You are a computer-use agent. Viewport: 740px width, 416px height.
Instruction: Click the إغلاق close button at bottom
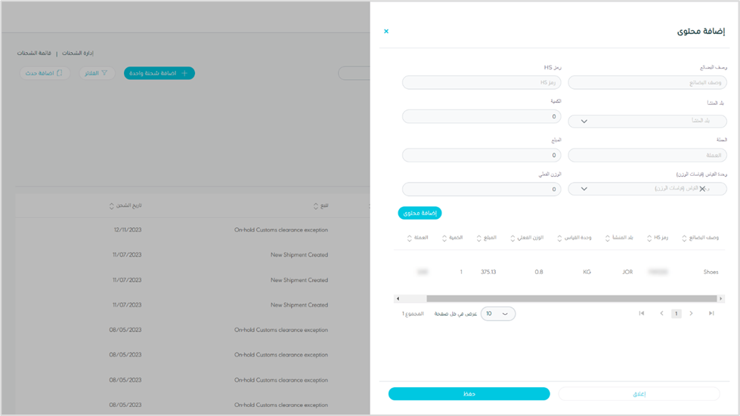(639, 394)
